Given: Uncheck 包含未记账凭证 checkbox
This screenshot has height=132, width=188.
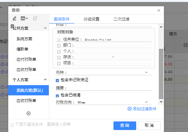Looking at the screenshot, I should (x=57, y=81).
